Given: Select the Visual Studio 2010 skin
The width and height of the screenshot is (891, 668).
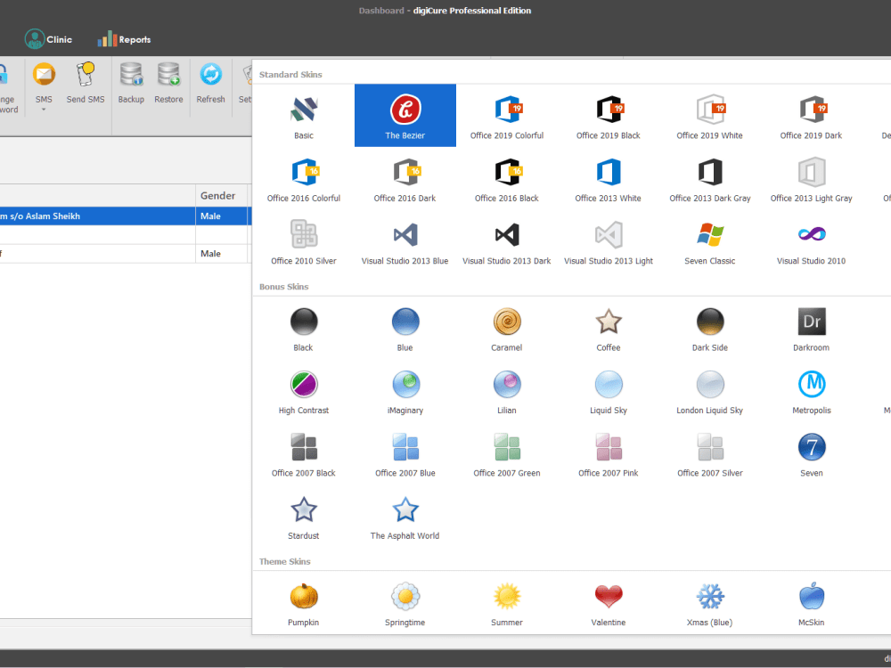Looking at the screenshot, I should [x=811, y=241].
